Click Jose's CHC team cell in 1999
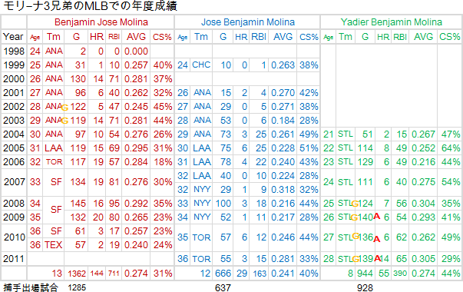This screenshot has height=292, width=463. point(201,65)
